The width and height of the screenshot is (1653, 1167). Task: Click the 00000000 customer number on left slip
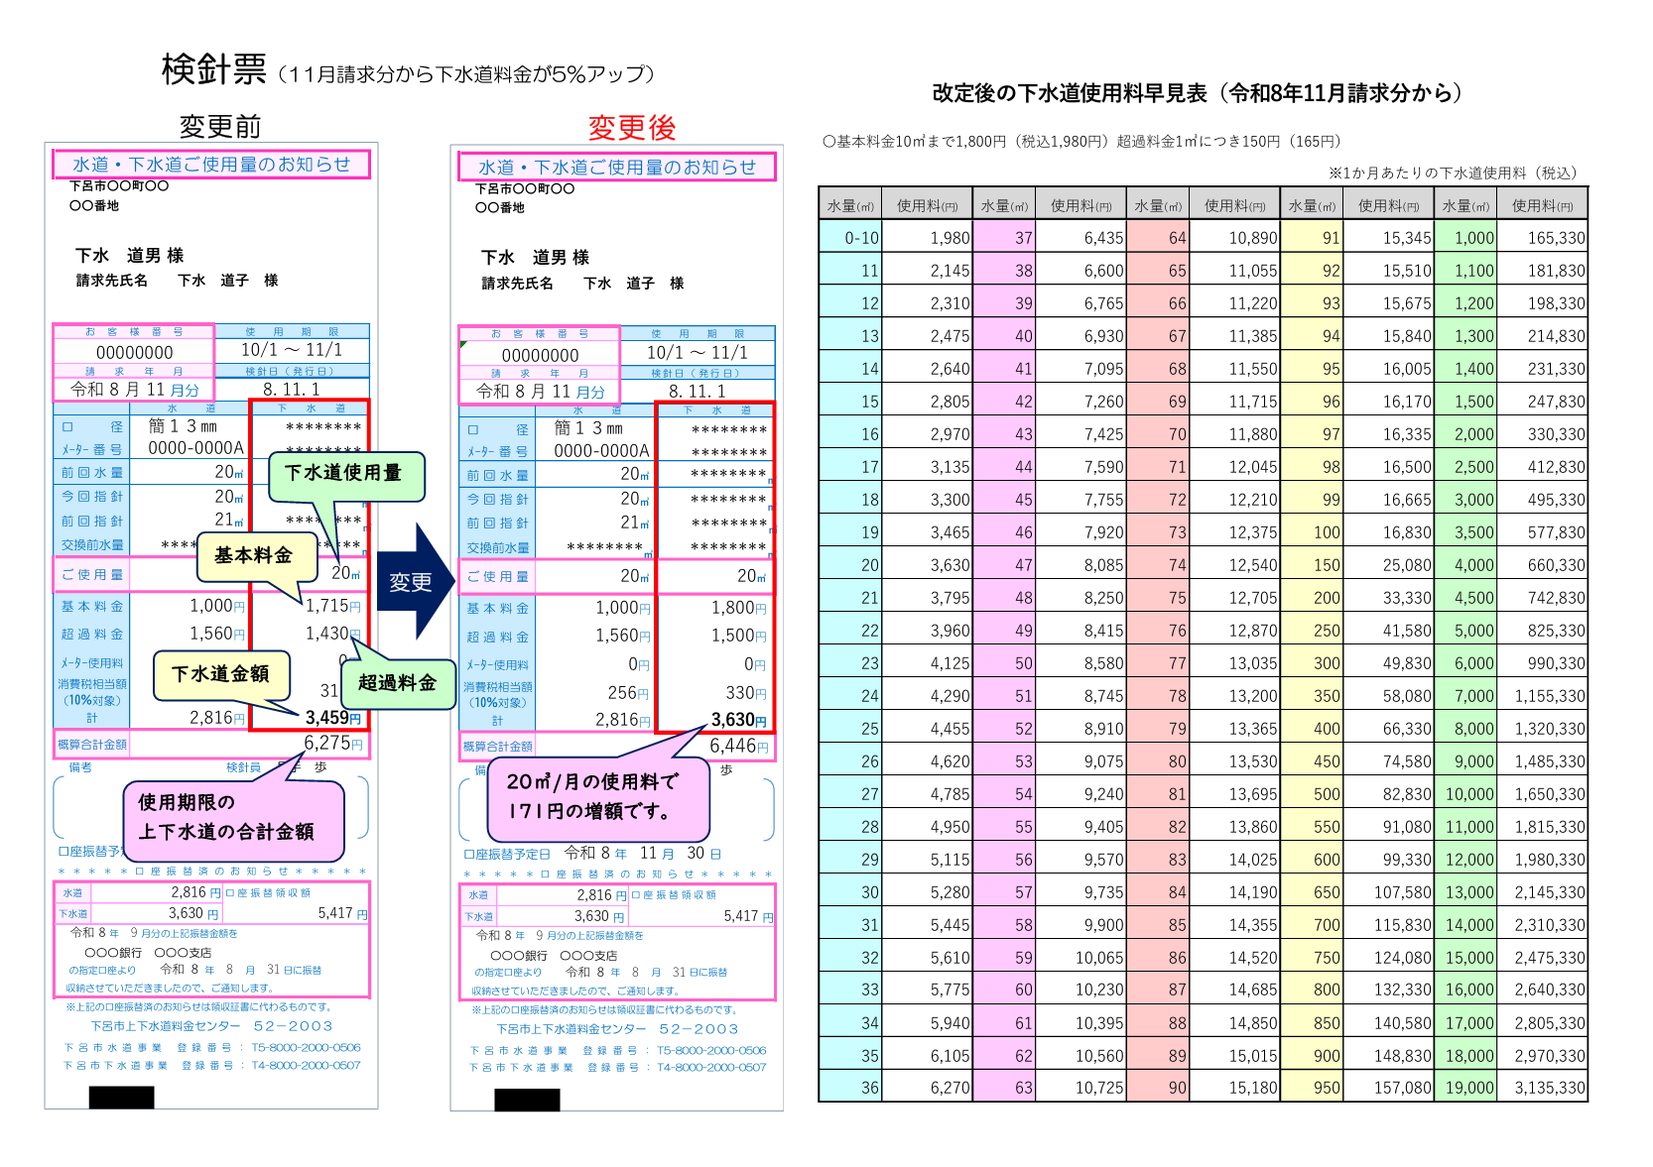(x=135, y=353)
